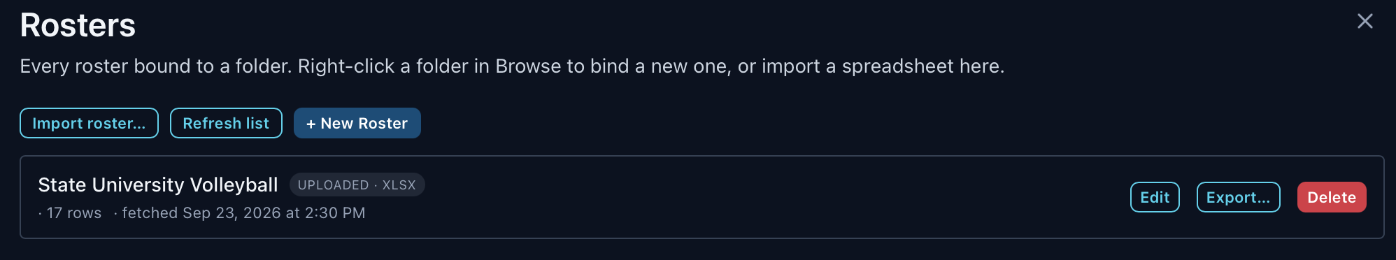Edit the State University Volleyball roster
The height and width of the screenshot is (260, 1396).
(x=1155, y=197)
